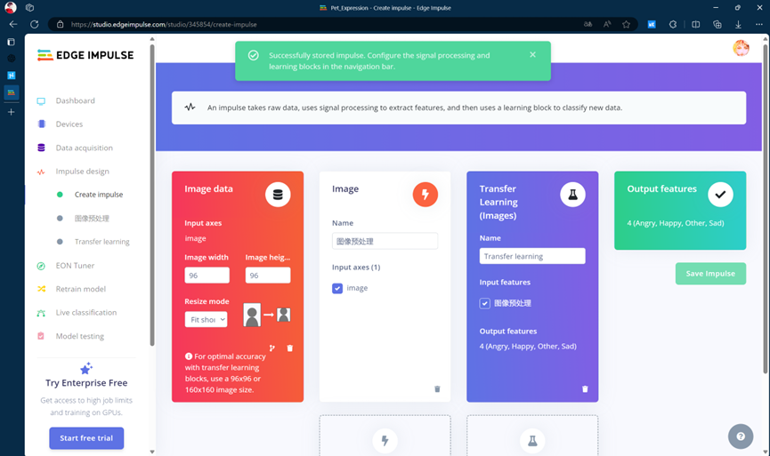Delete the Image data block

click(x=289, y=348)
